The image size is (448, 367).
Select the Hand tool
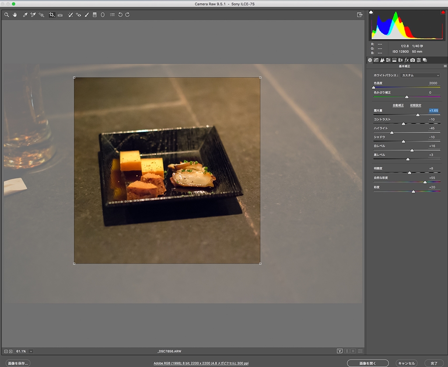point(14,14)
